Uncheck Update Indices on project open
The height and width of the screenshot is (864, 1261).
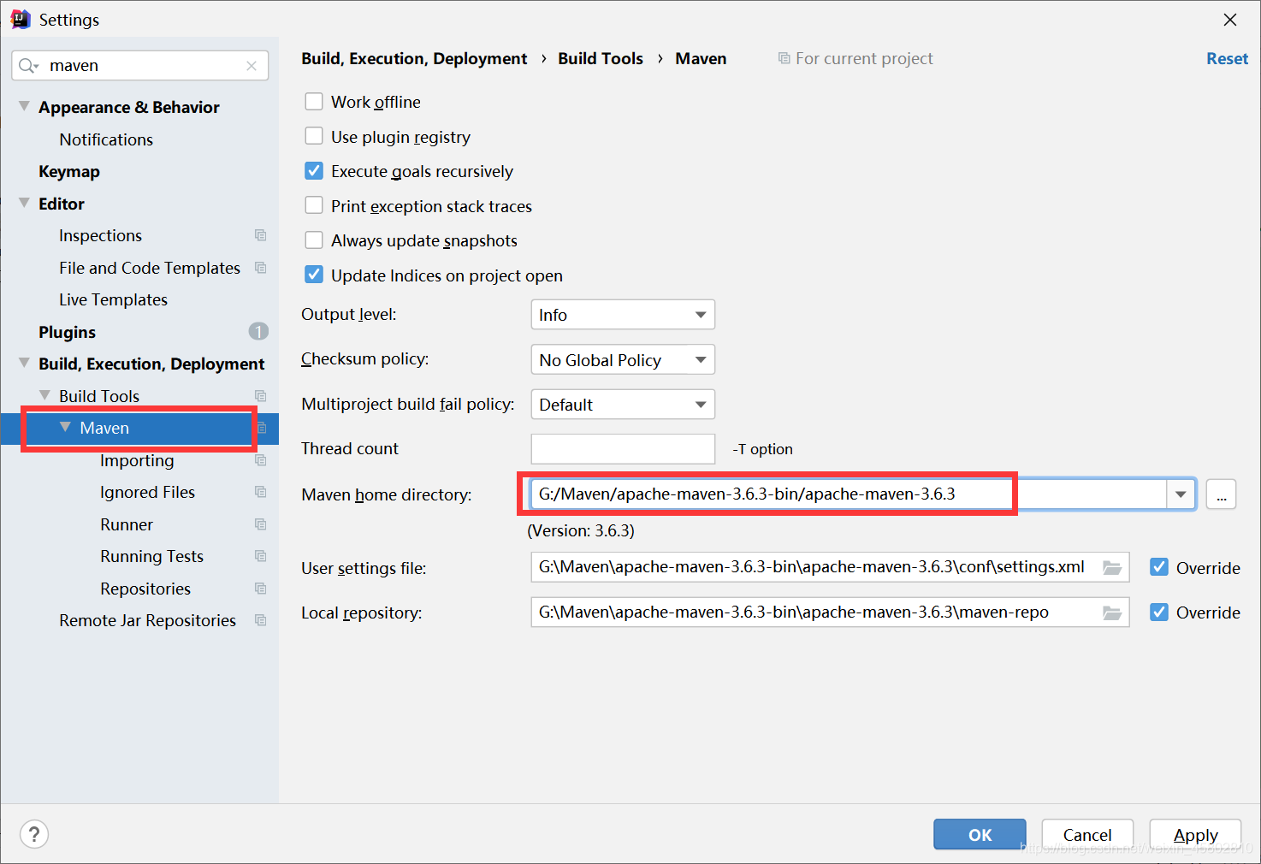tap(314, 275)
